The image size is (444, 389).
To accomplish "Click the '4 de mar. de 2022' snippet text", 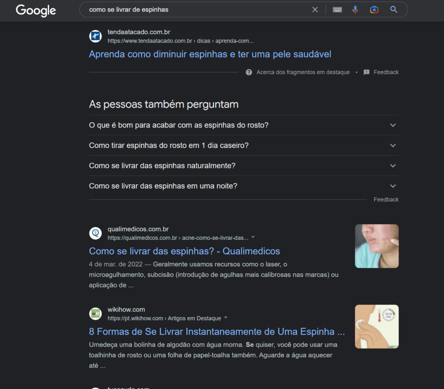I will tap(115, 264).
